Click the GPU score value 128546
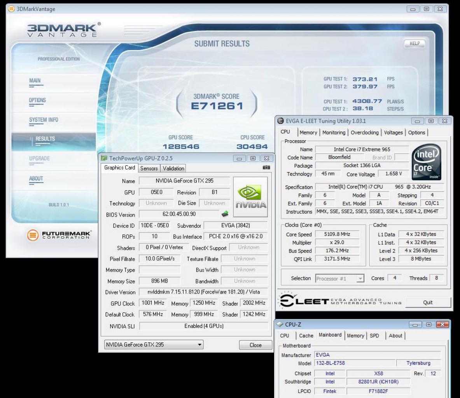This screenshot has height=398, width=460. pyautogui.click(x=181, y=147)
